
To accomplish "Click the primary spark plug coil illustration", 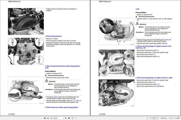I will click(26, 90).
